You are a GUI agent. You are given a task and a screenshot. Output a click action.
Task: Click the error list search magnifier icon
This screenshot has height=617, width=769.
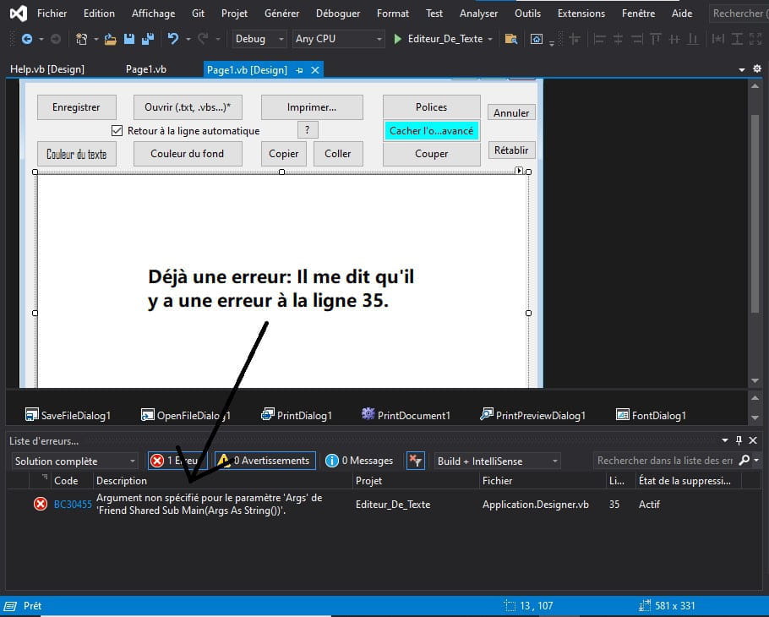coord(744,460)
